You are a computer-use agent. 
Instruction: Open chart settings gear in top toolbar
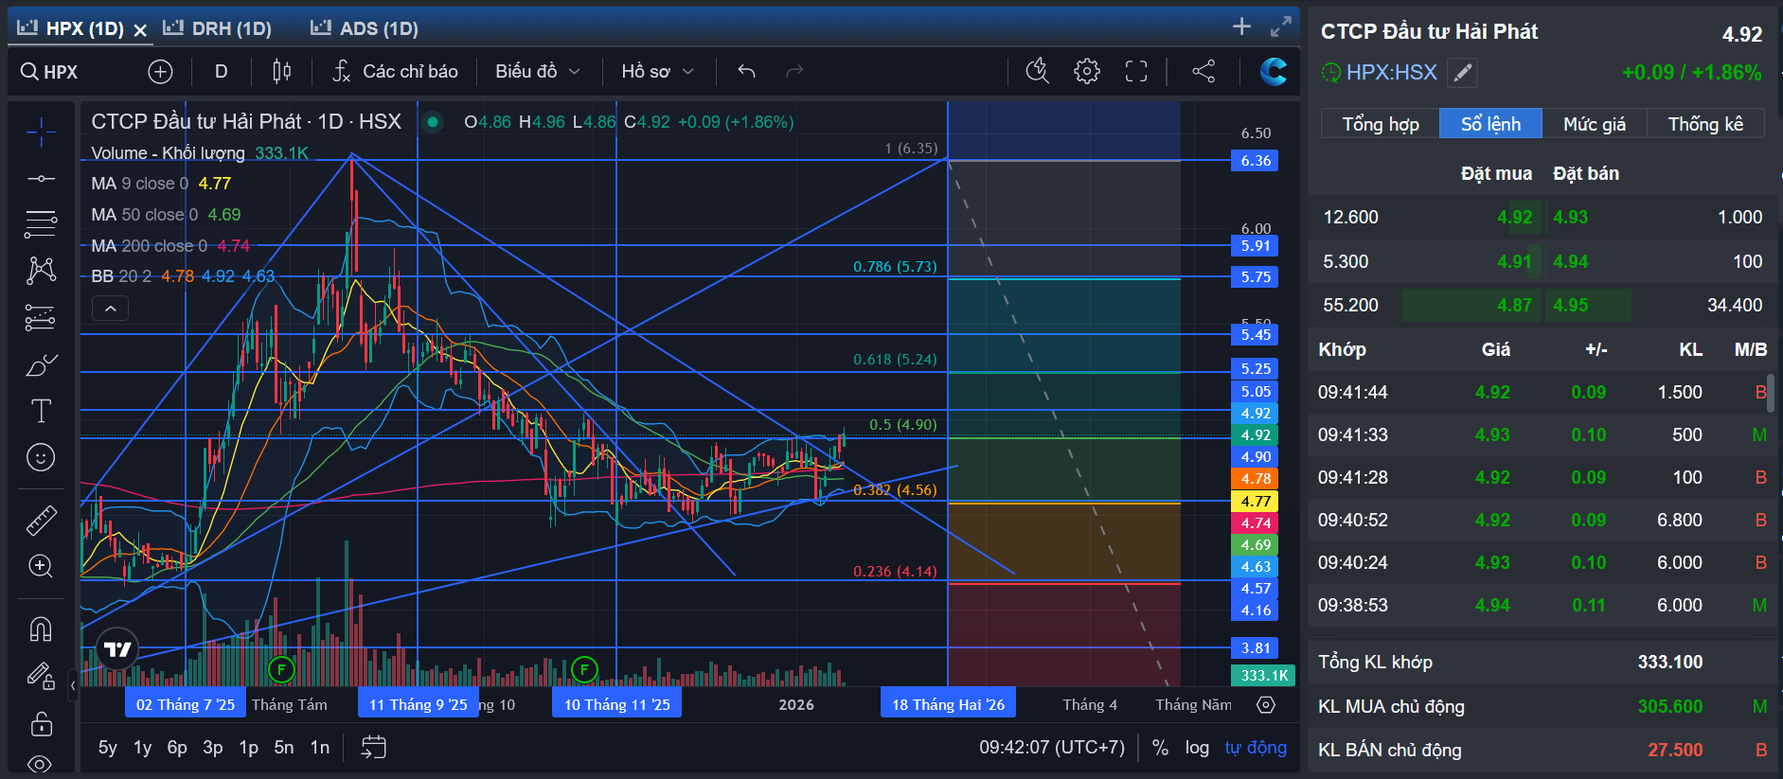pyautogui.click(x=1087, y=71)
